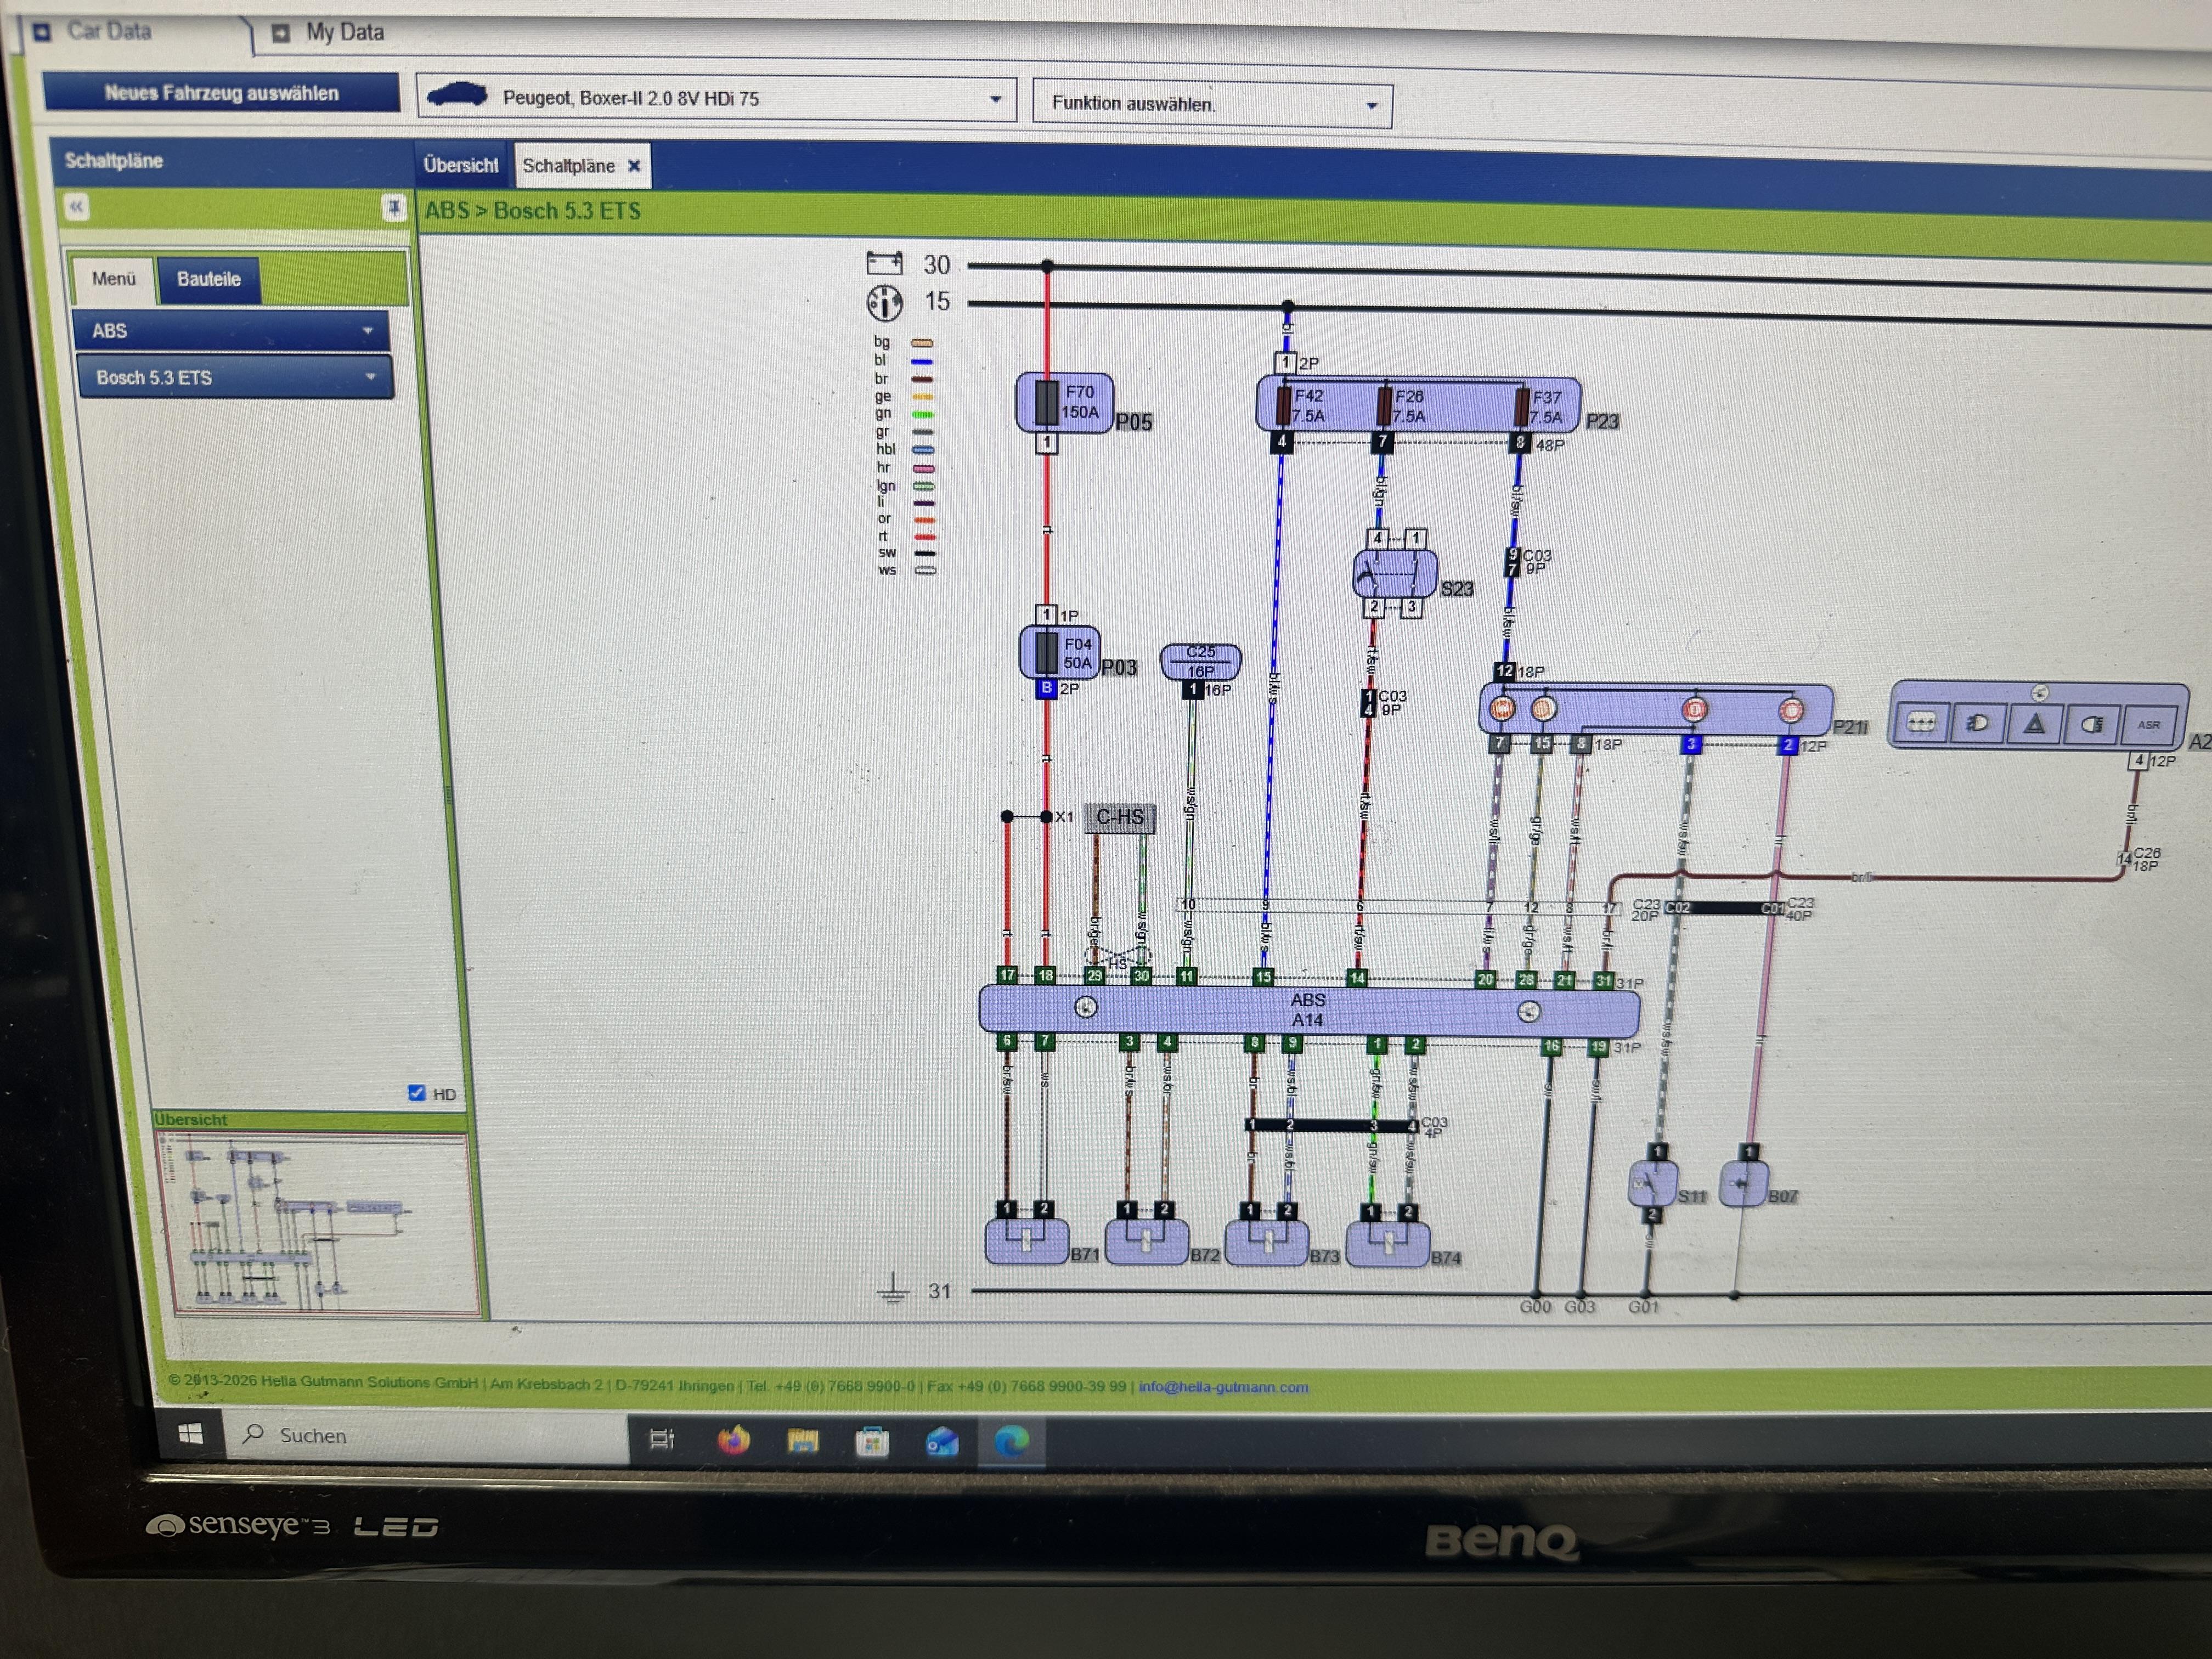This screenshot has width=2212, height=1659.
Task: Expand the vehicle selection dropdown
Action: pos(995,99)
